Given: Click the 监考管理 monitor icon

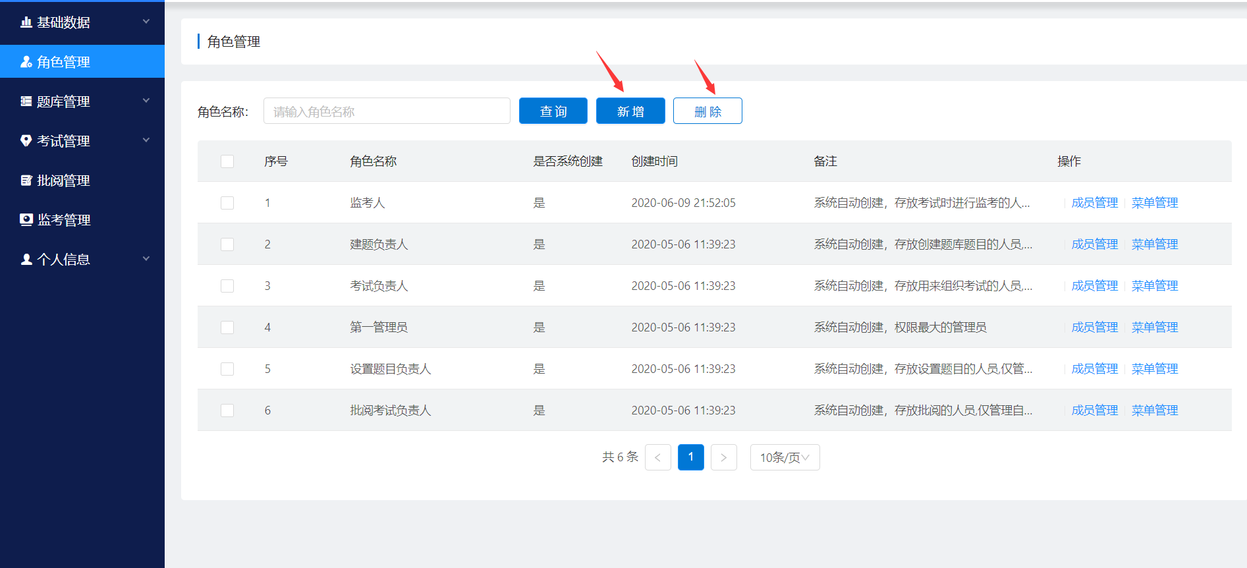Looking at the screenshot, I should (26, 220).
